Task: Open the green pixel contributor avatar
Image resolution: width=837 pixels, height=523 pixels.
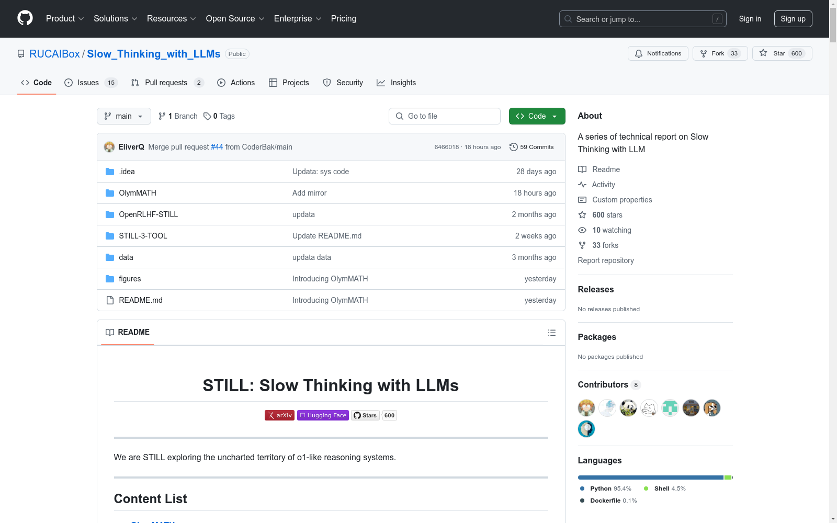Action: coord(670,408)
